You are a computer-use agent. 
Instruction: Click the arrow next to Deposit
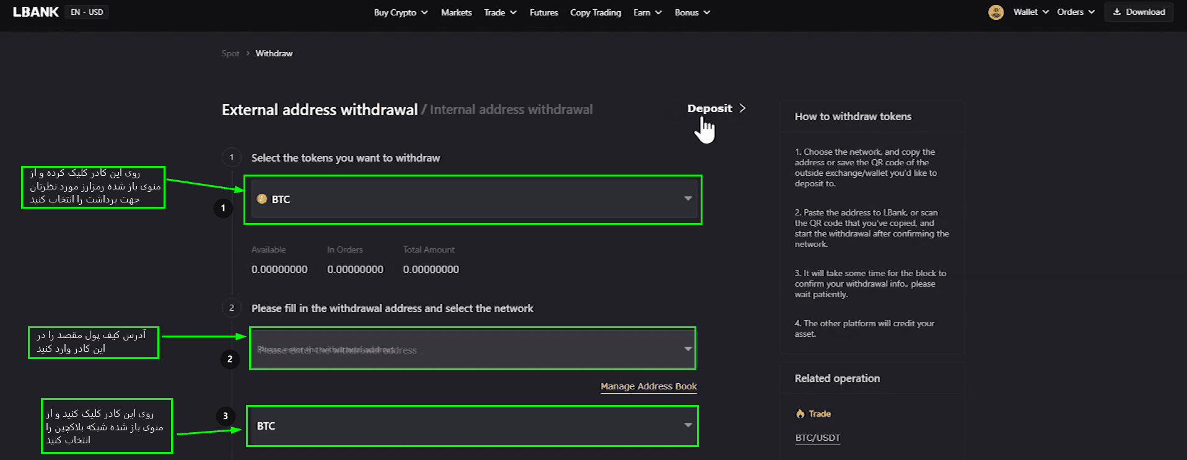[742, 108]
